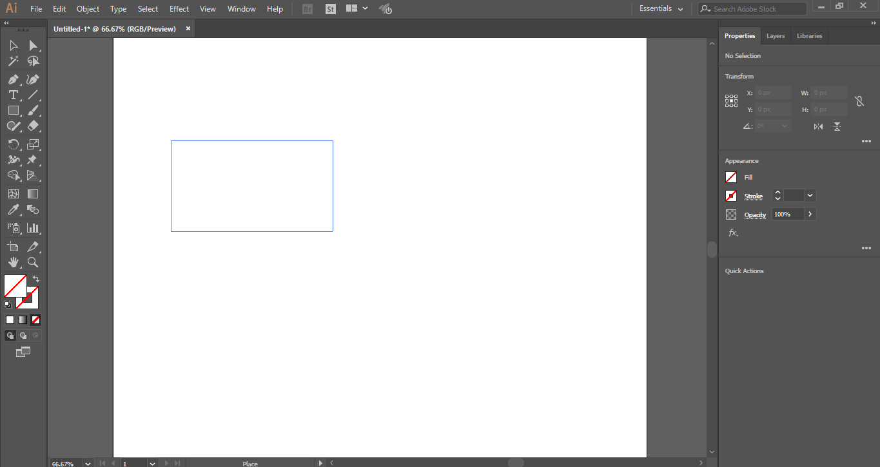The width and height of the screenshot is (880, 467).
Task: Select the Selection tool
Action: pos(13,45)
